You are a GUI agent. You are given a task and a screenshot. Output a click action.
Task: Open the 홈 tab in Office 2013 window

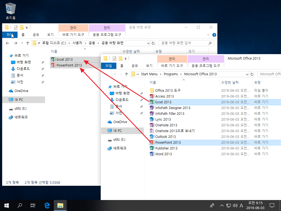point(122,66)
